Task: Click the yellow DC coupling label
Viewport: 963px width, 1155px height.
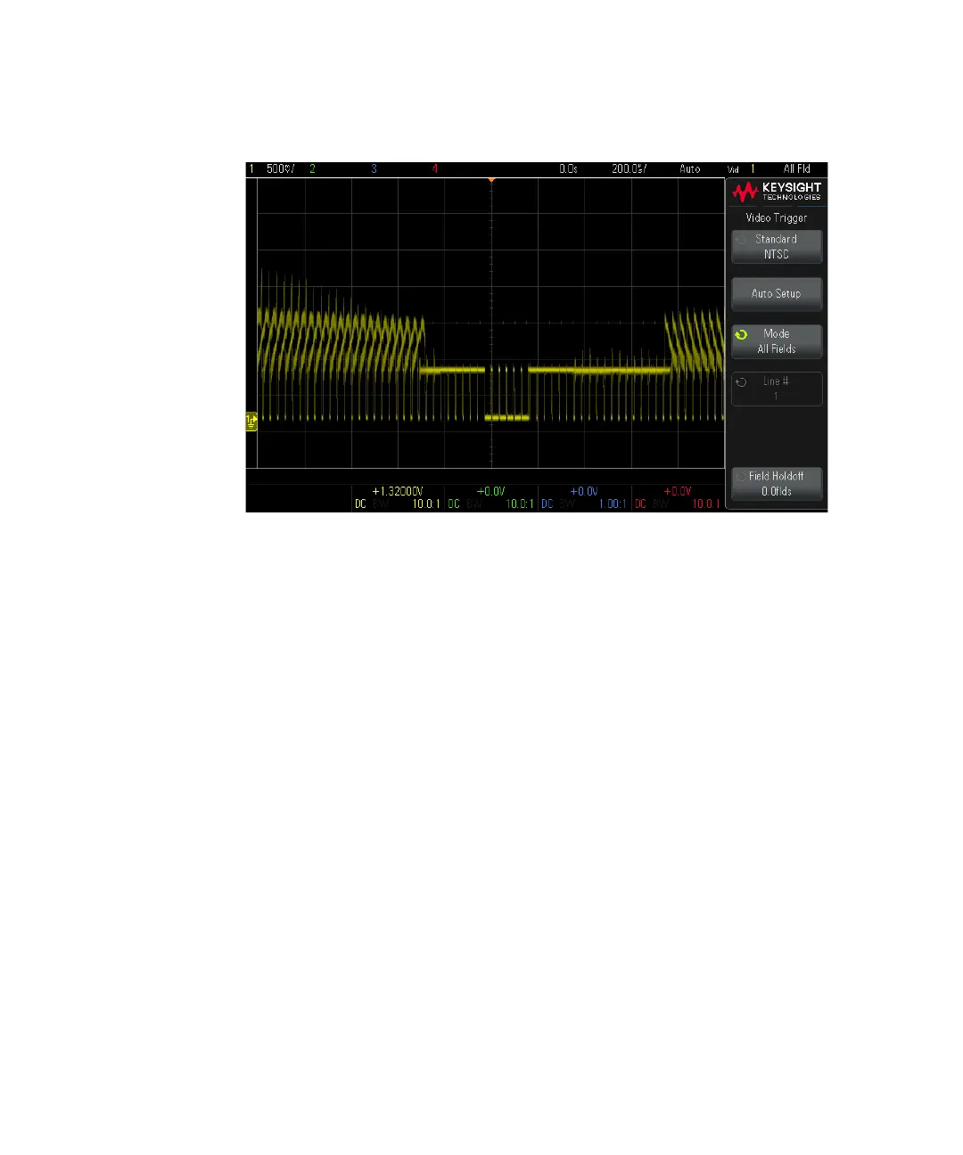Action: point(360,504)
